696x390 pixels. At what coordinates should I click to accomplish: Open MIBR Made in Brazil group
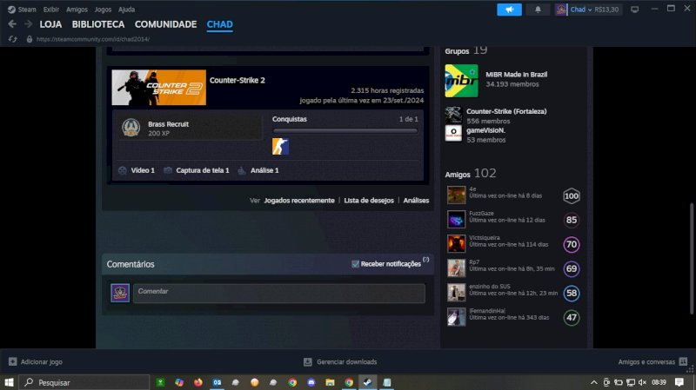pyautogui.click(x=516, y=75)
